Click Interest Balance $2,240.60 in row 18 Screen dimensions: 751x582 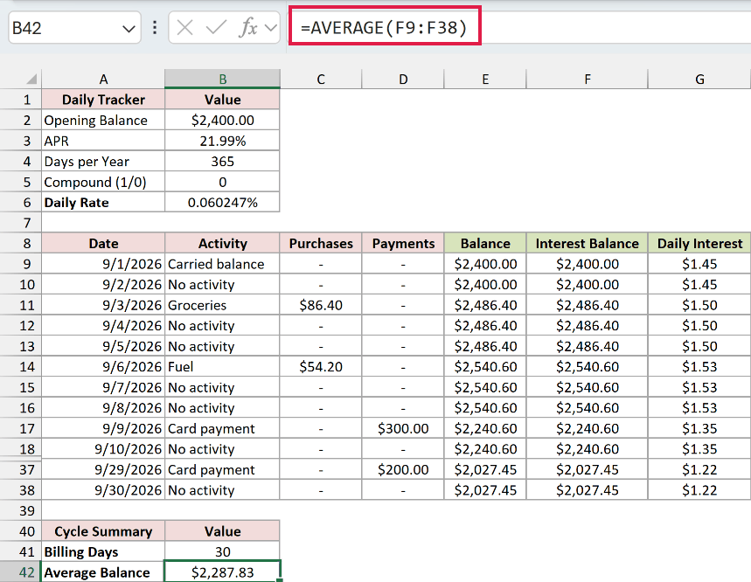coord(588,449)
